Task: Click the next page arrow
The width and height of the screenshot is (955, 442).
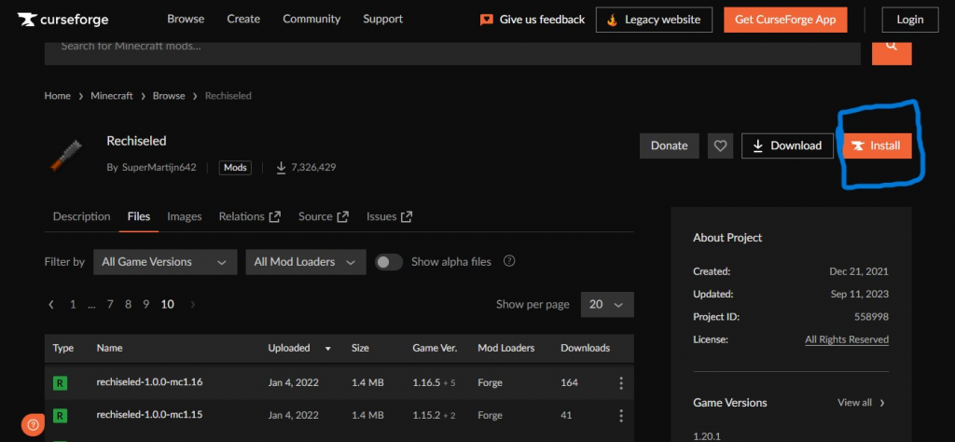Action: tap(193, 304)
